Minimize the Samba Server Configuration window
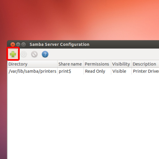The height and width of the screenshot is (159, 159). tap(18, 45)
